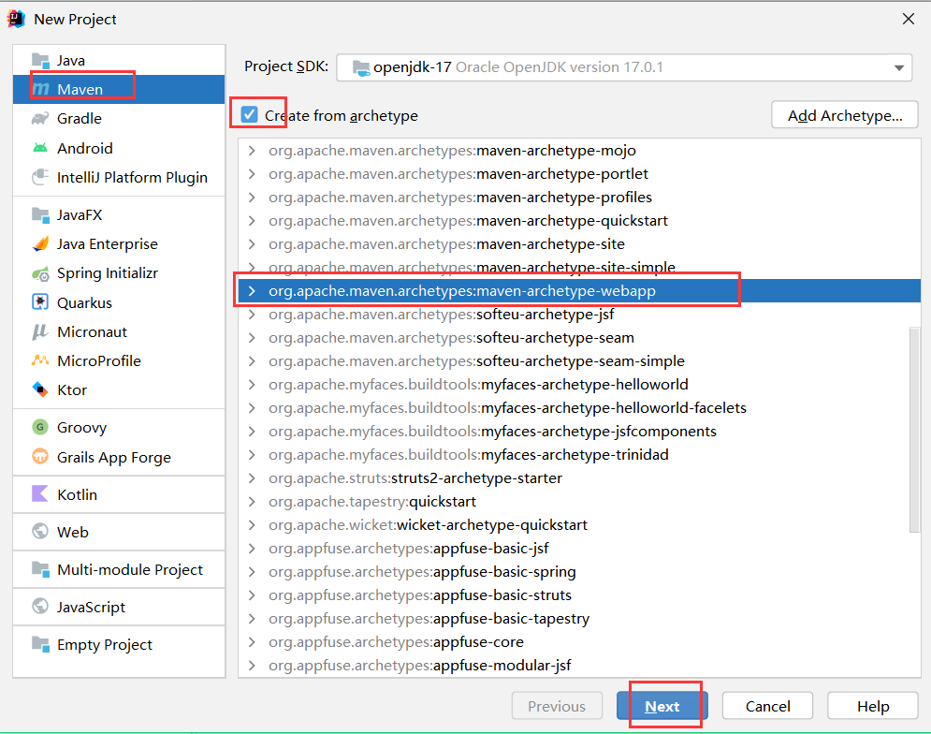Viewport: 931px width, 734px height.
Task: Click the Add Archetype... button
Action: [x=844, y=115]
